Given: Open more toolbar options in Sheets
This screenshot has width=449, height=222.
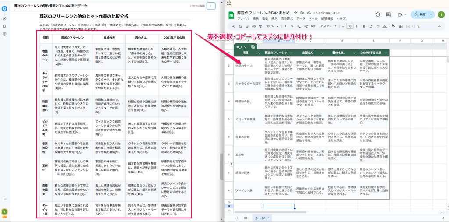Looking at the screenshot, I should pyautogui.click(x=419, y=26).
